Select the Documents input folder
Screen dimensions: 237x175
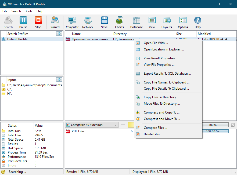click(x=32, y=85)
